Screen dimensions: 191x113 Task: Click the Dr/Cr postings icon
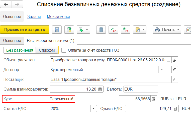tap(113, 30)
